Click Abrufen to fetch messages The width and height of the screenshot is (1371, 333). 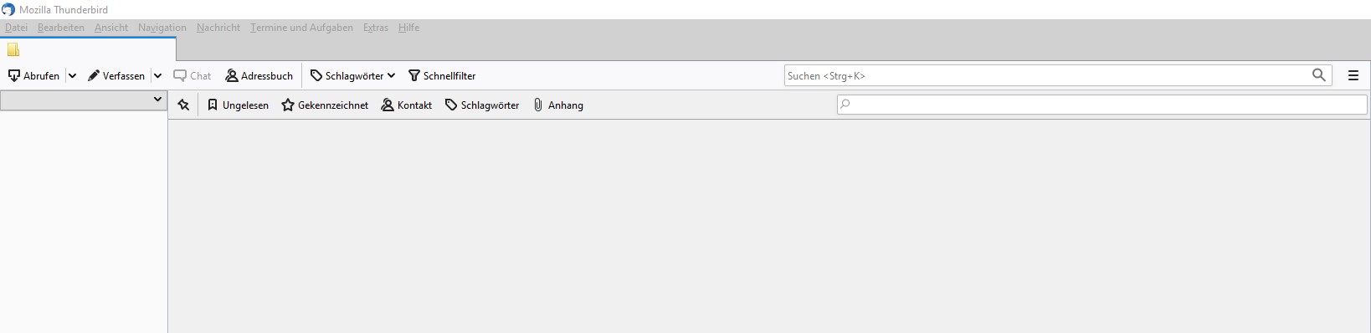(33, 75)
